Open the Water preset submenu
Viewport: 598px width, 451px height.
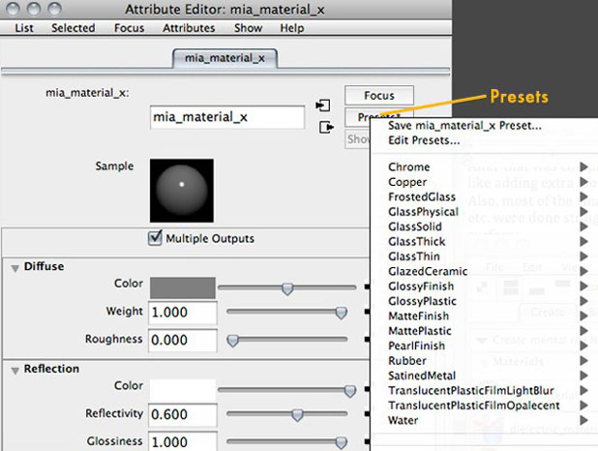[x=484, y=420]
